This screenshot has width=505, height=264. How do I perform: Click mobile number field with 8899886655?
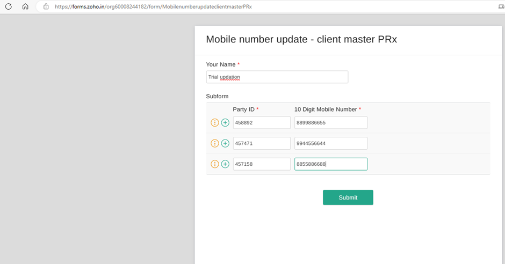(x=330, y=123)
